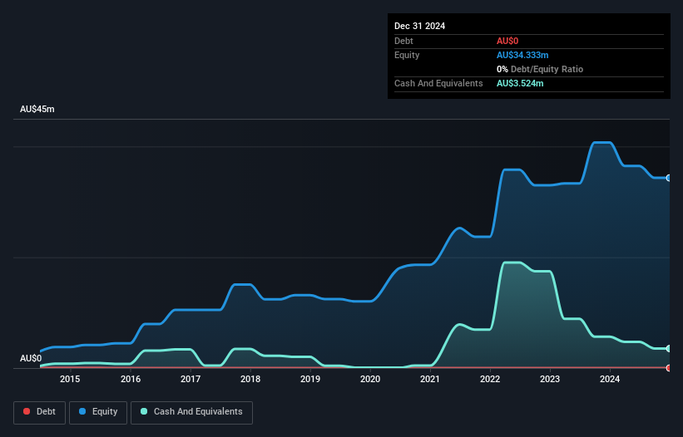683x437 pixels.
Task: Click the AU$45m axis label
Action: coord(37,109)
